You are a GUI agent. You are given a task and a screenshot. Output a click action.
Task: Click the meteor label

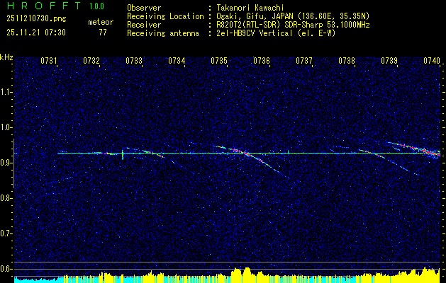[x=101, y=22]
